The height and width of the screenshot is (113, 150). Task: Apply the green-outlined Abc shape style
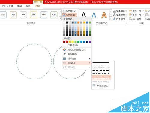[x=54, y=15]
